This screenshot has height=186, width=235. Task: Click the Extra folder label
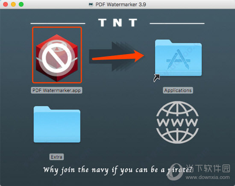point(56,157)
